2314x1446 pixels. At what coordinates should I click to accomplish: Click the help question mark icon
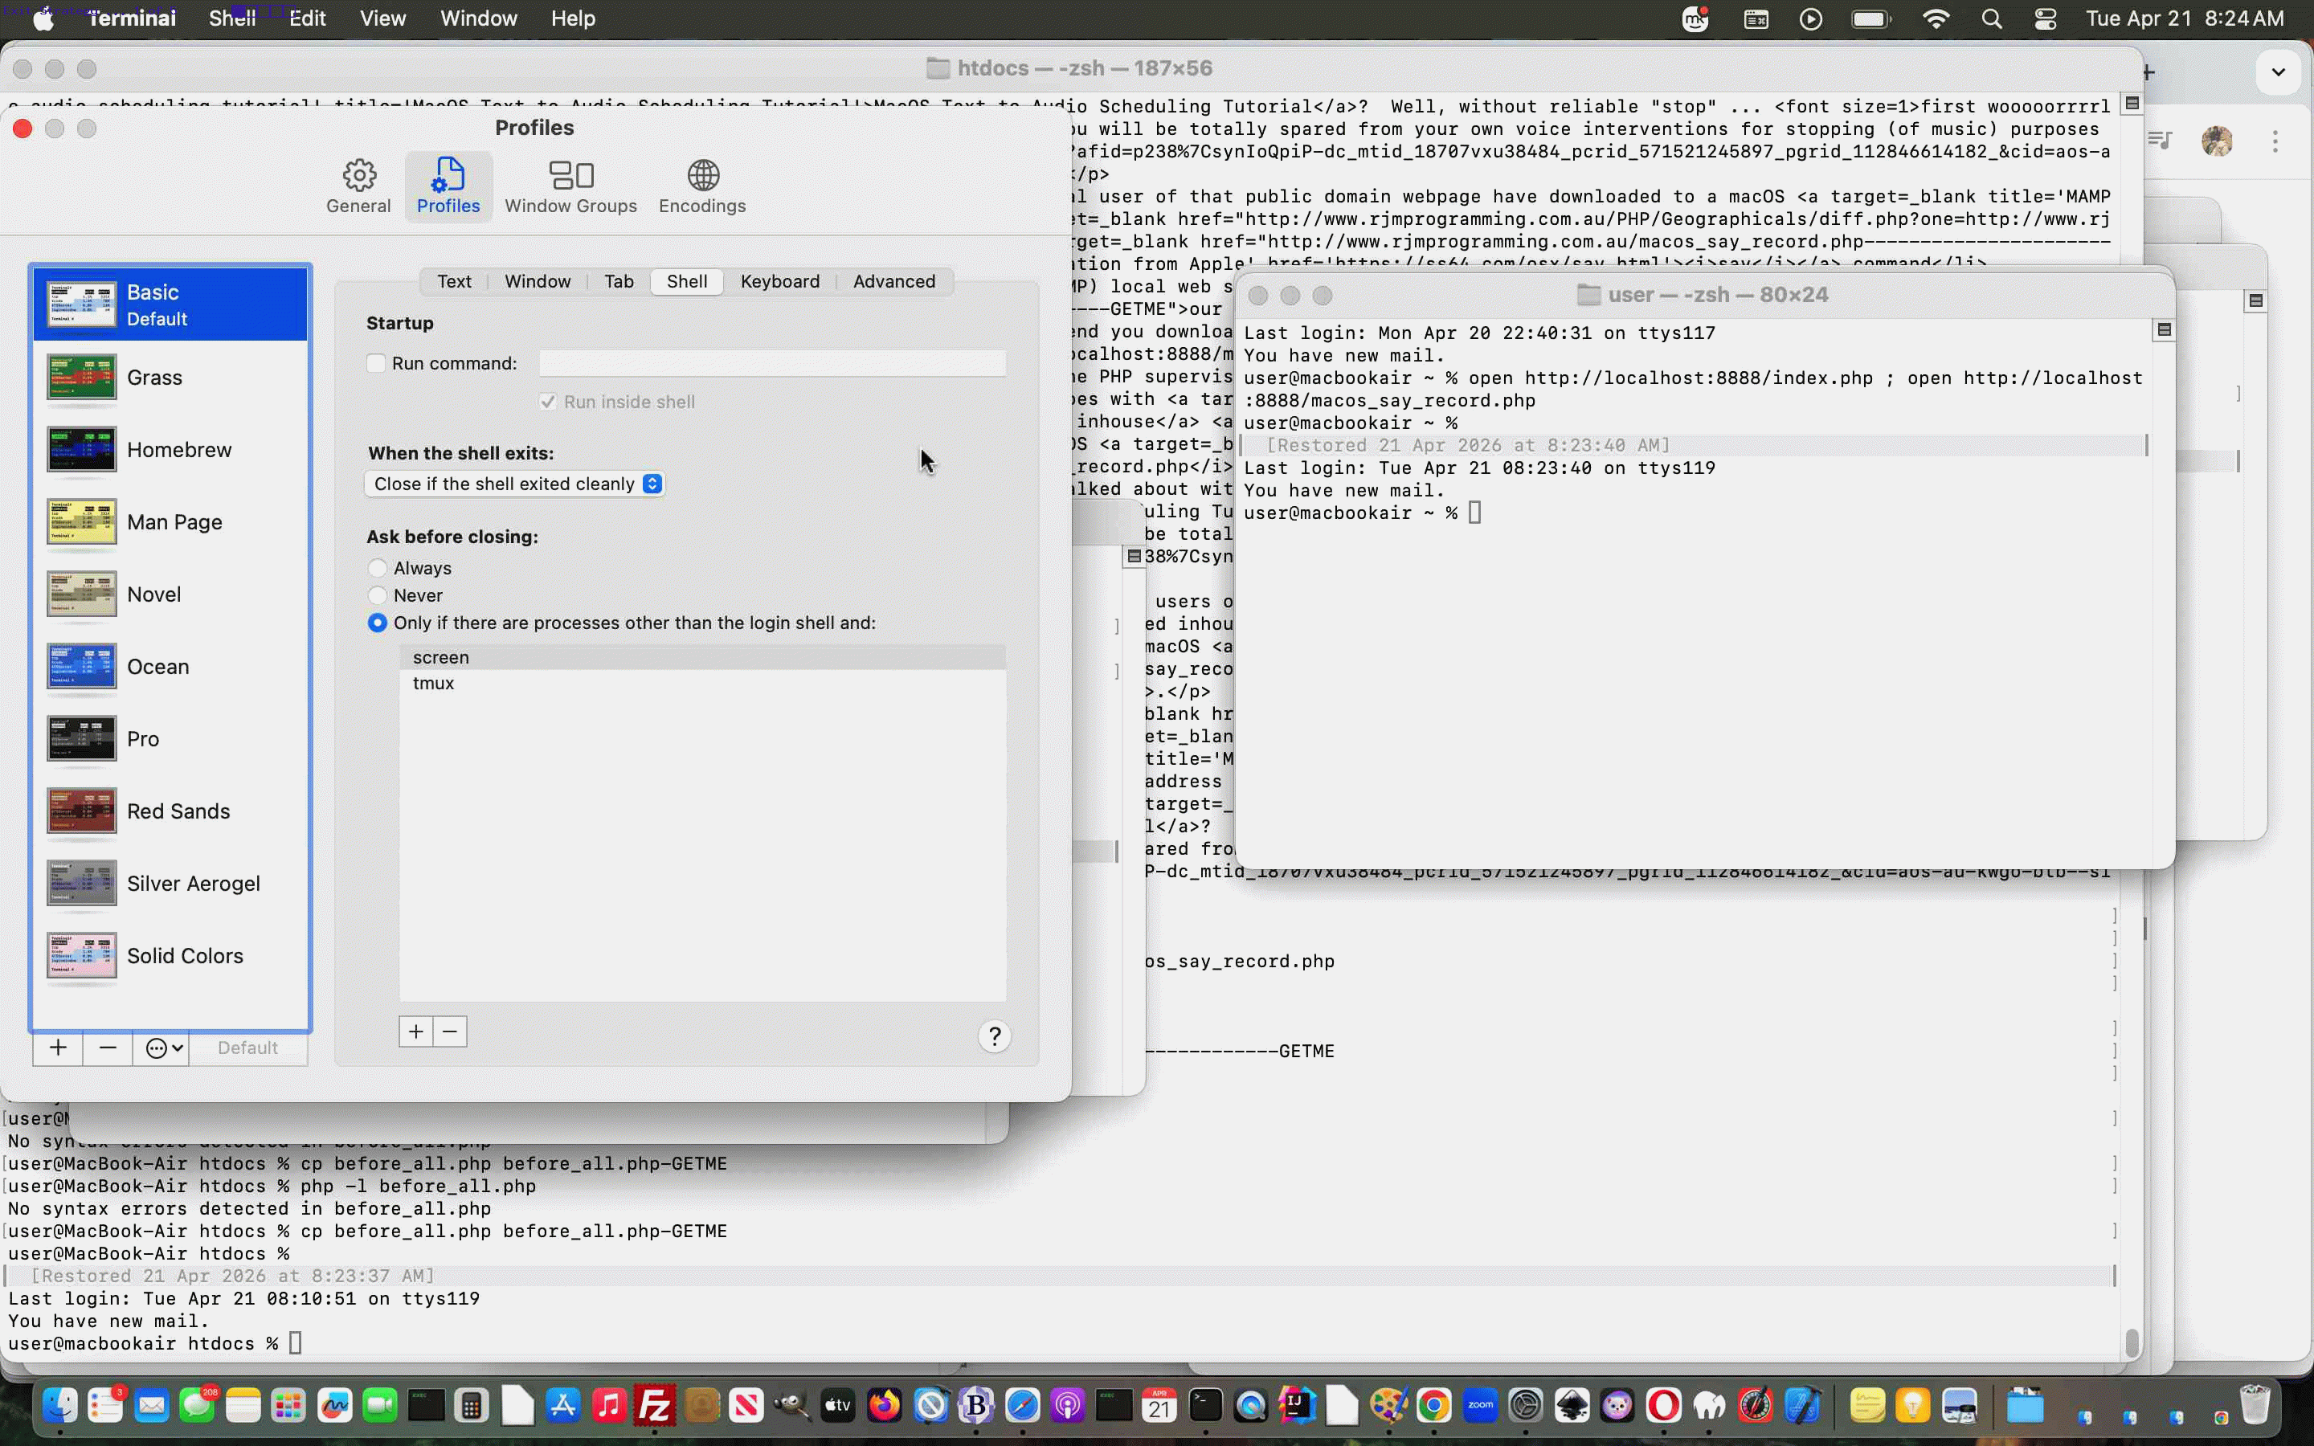pyautogui.click(x=996, y=1035)
